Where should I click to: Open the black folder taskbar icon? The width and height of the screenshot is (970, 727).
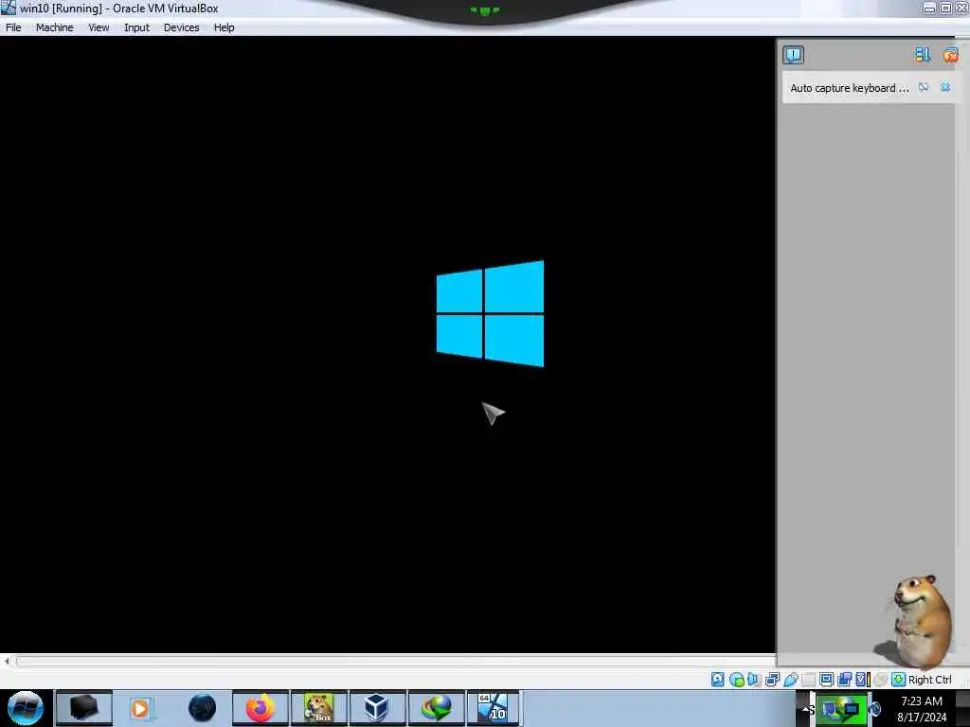click(84, 708)
